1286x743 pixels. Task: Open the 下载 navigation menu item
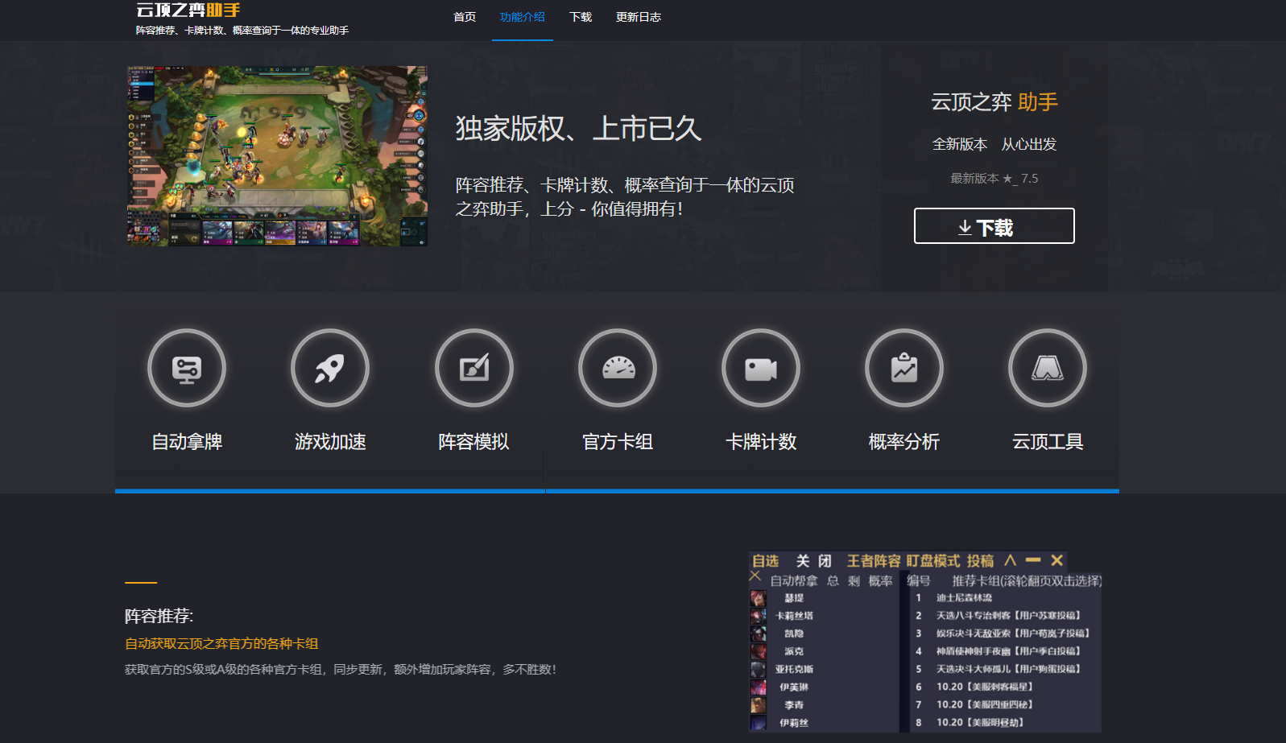pyautogui.click(x=581, y=17)
